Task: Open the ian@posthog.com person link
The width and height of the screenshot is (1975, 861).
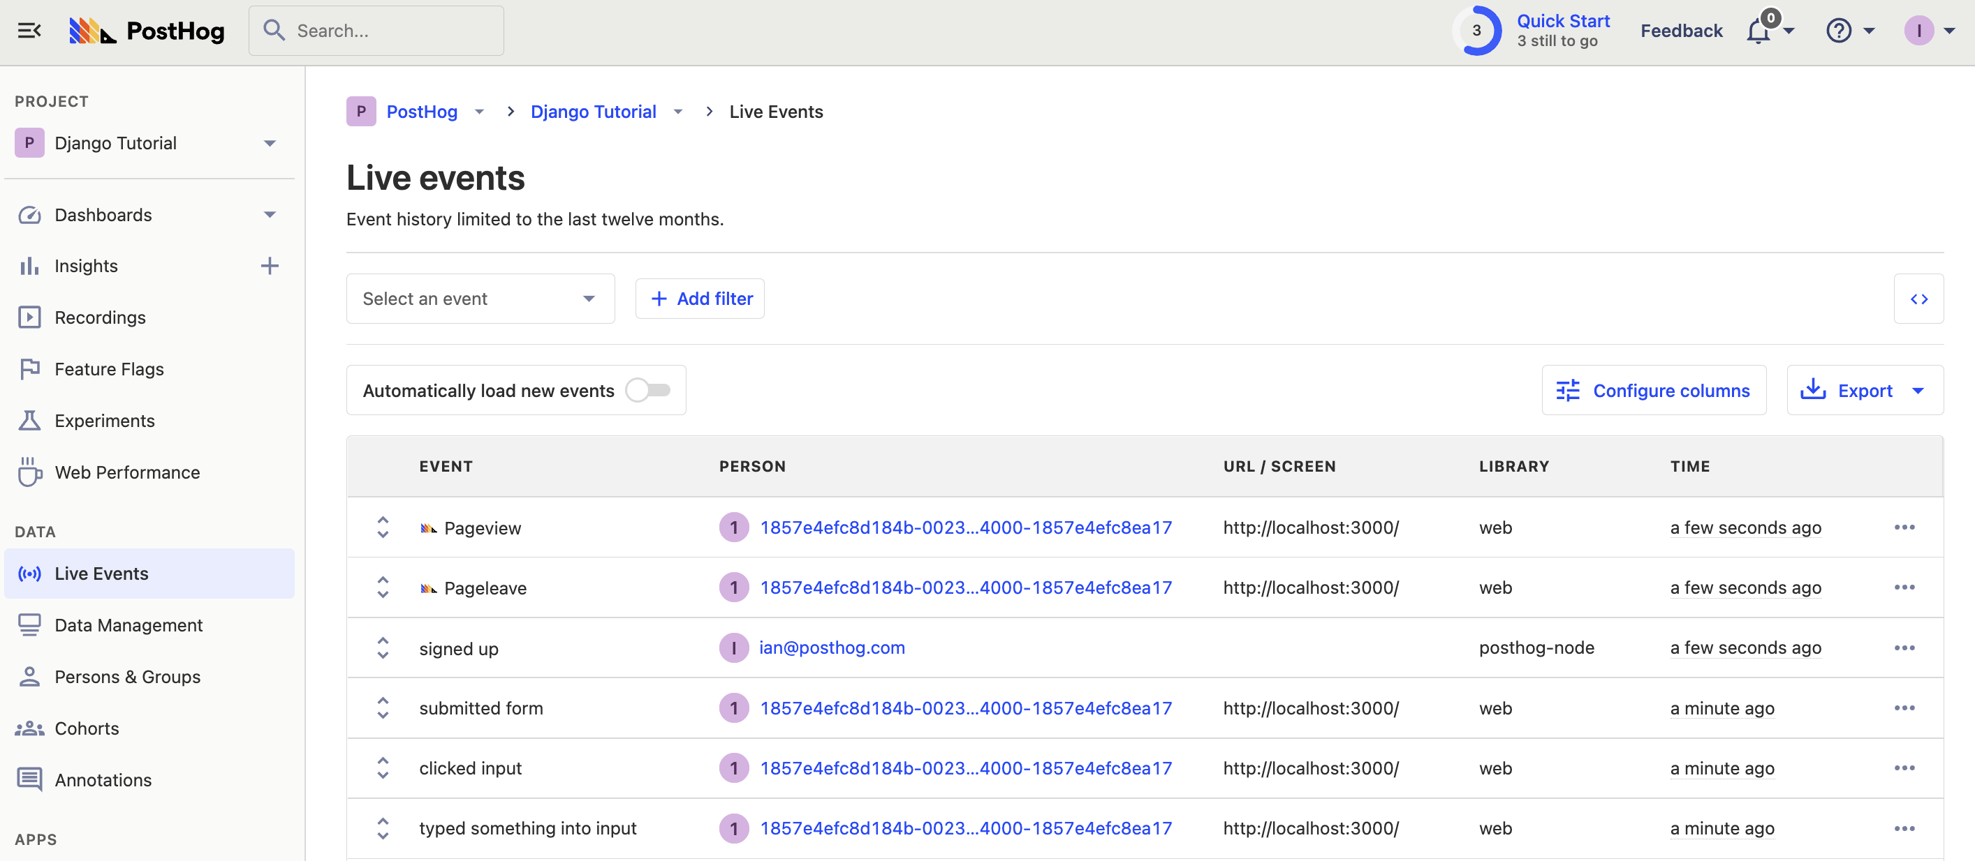Action: [831, 648]
